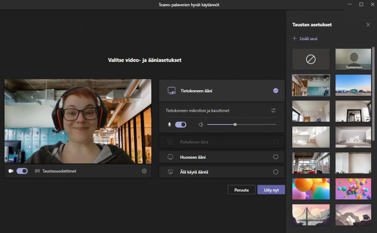Open audio device settings sliders icon
The image size is (377, 233).
(274, 110)
